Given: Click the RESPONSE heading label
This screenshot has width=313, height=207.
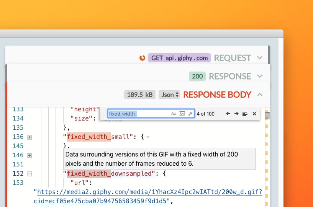Looking at the screenshot, I should (x=230, y=76).
